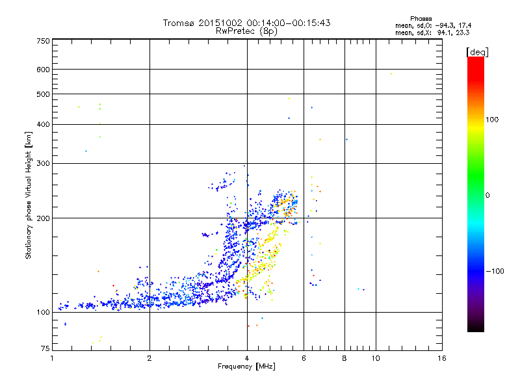Click the orange data point near 6.7 MHz, 360 km

[320, 140]
